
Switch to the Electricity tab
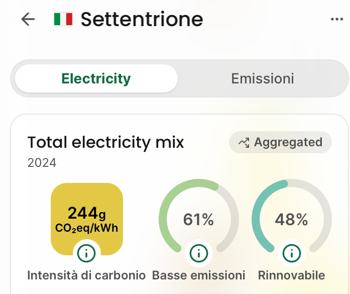click(96, 79)
